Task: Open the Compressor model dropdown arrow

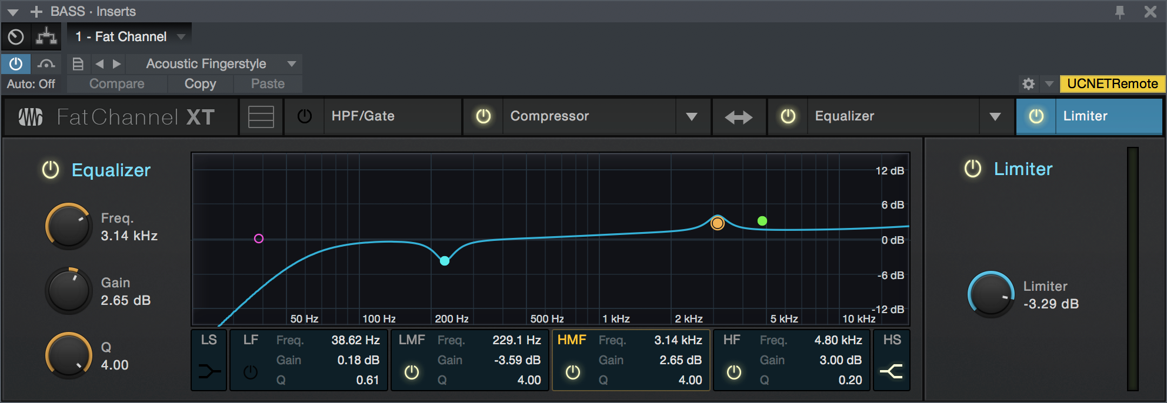Action: [x=692, y=117]
